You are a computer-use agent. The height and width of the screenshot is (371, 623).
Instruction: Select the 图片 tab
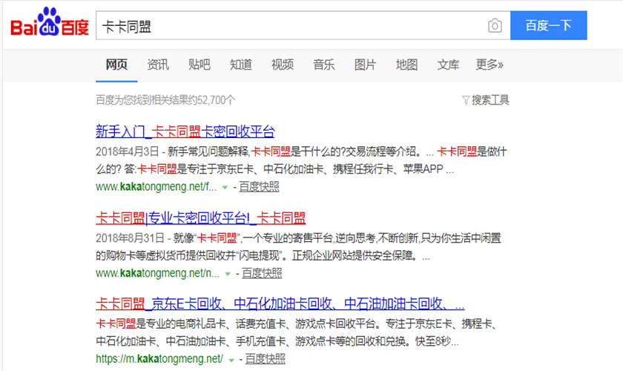365,65
